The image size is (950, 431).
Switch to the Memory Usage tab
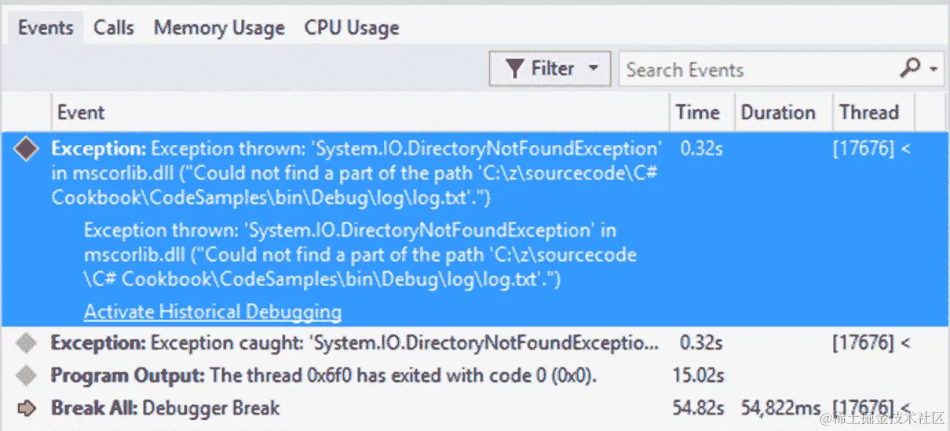point(219,28)
